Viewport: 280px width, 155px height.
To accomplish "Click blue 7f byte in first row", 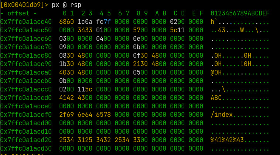I will coord(107,22).
